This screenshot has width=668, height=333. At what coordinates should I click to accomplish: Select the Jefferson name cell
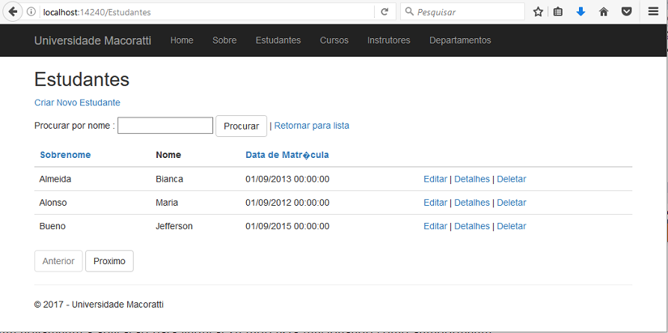pyautogui.click(x=174, y=226)
